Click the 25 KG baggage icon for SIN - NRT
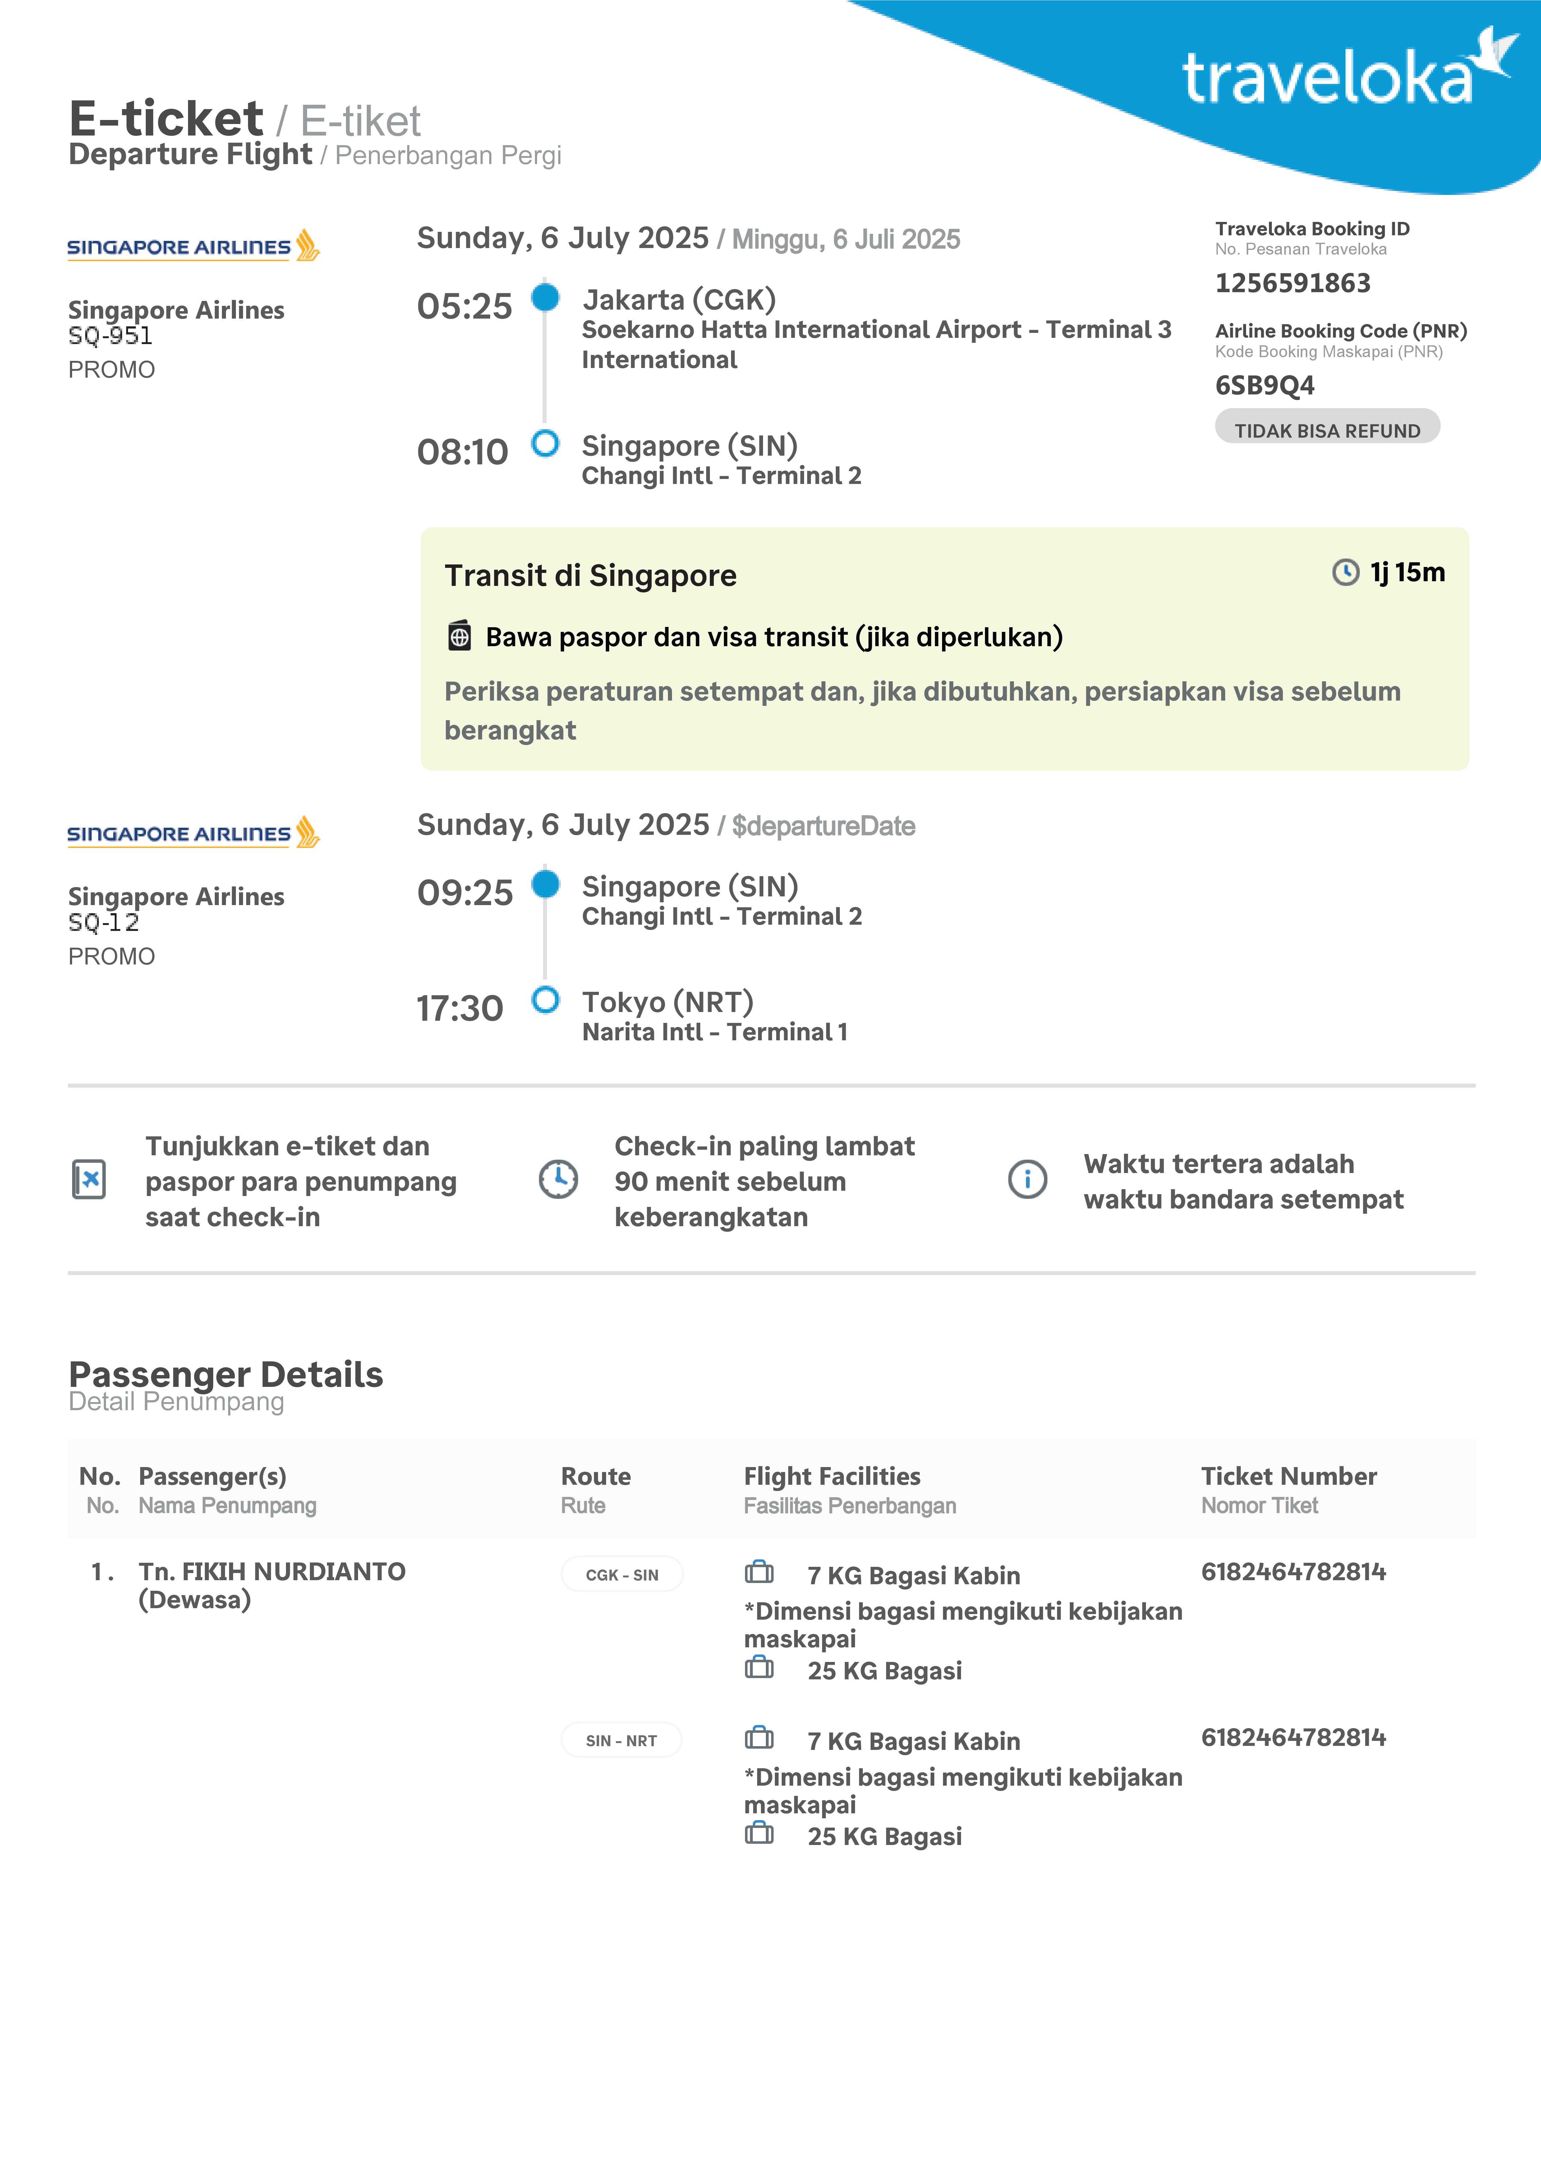This screenshot has height=2181, width=1541. [x=759, y=1833]
